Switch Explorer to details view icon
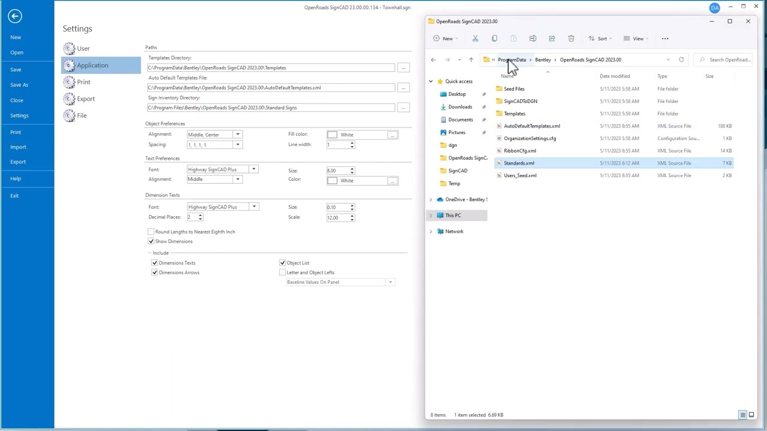This screenshot has height=431, width=767. pos(742,415)
